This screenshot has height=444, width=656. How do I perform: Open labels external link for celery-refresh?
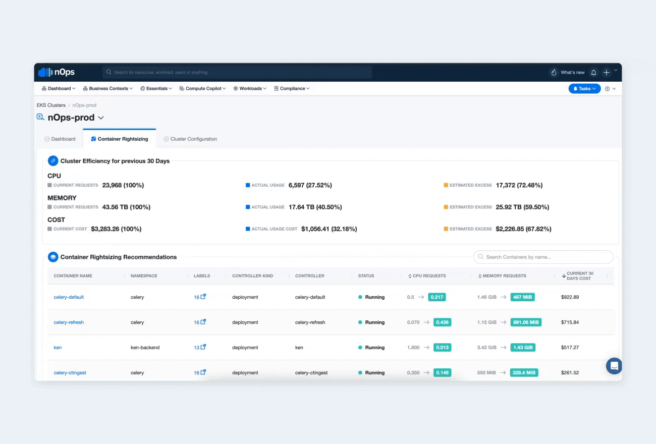(203, 322)
